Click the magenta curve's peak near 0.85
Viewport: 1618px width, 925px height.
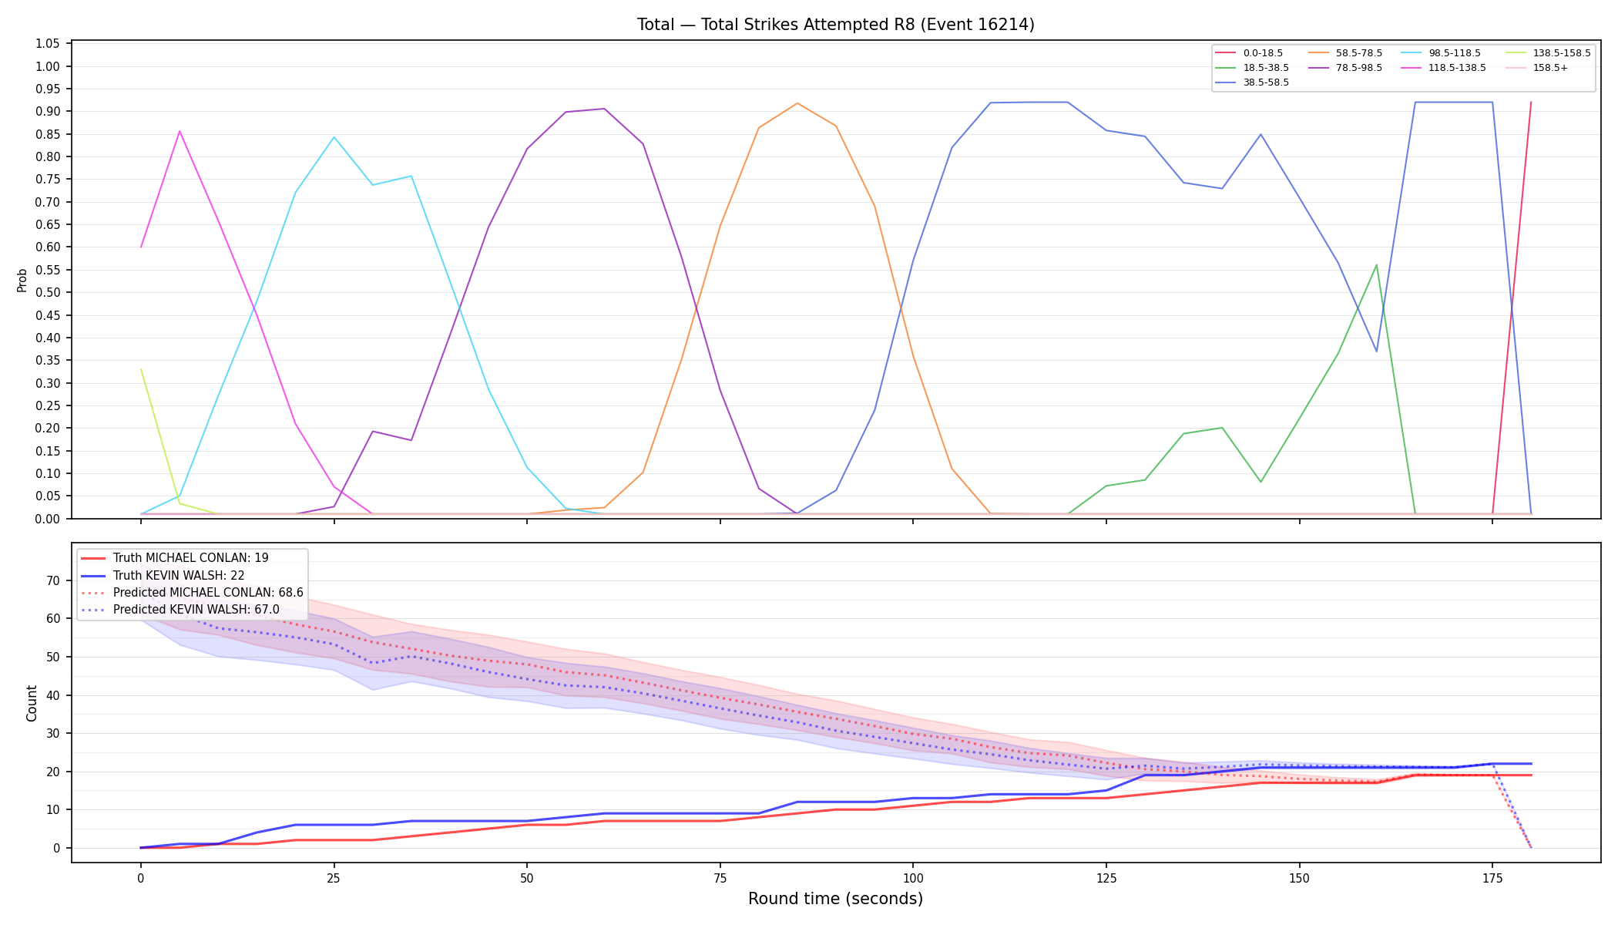click(180, 131)
